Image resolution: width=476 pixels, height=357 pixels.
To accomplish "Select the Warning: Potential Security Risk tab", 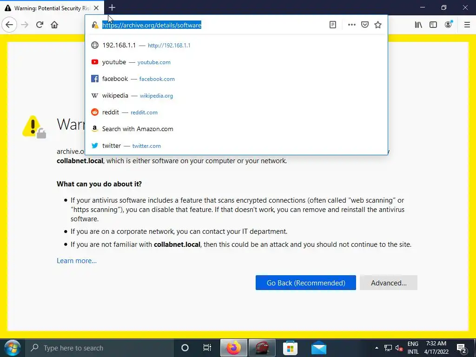I will pos(52,8).
